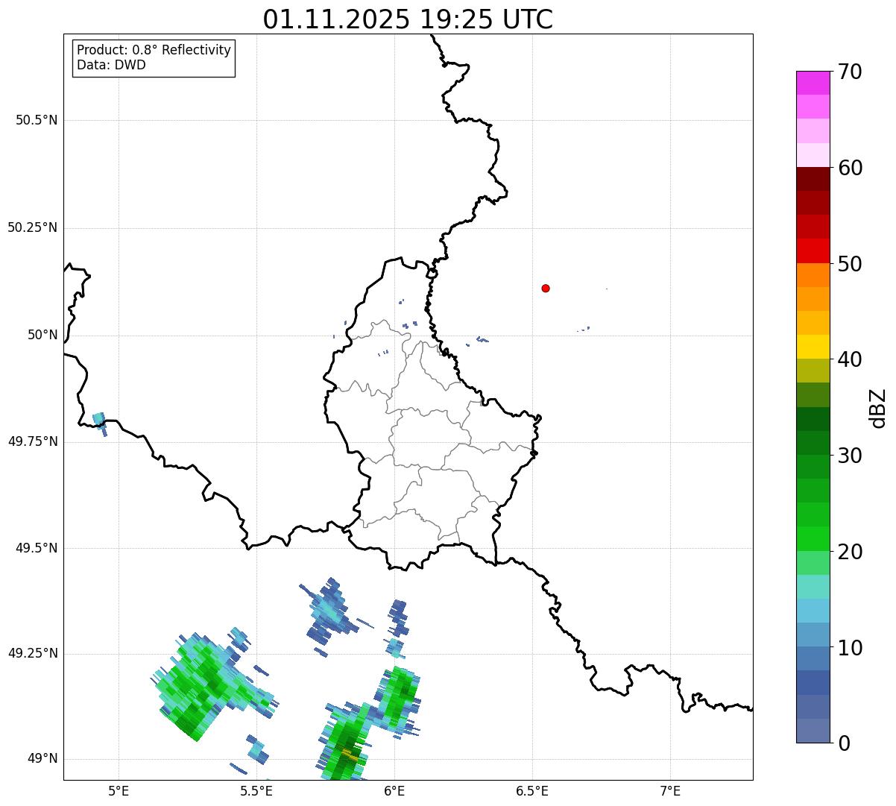Click the 5°E longitude label
The height and width of the screenshot is (806, 896).
pos(119,790)
